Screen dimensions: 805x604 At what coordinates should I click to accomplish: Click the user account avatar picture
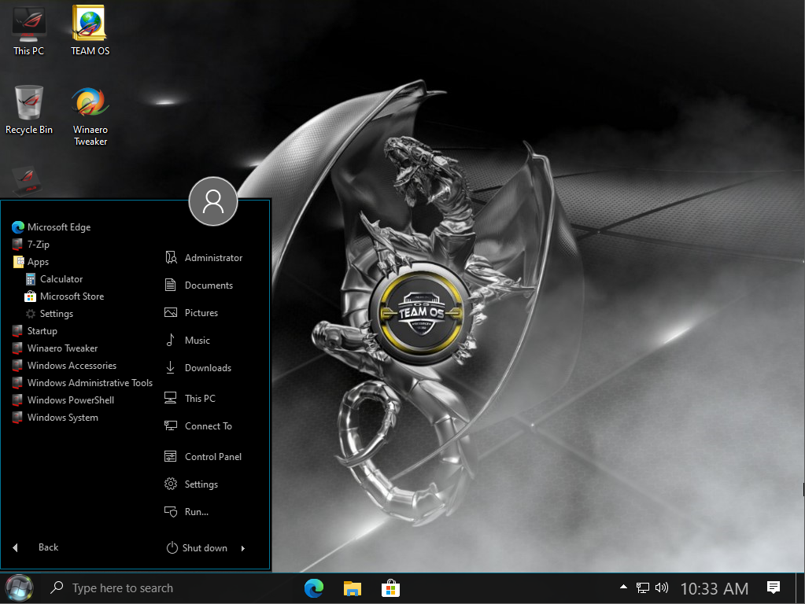213,201
